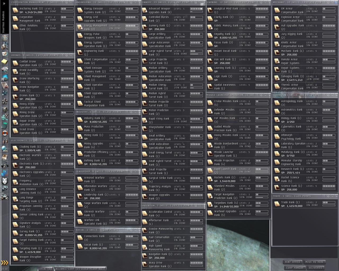339x271 pixels.
Task: Open the yellow notepad icon in the sidebar
Action: pyautogui.click(x=5, y=62)
